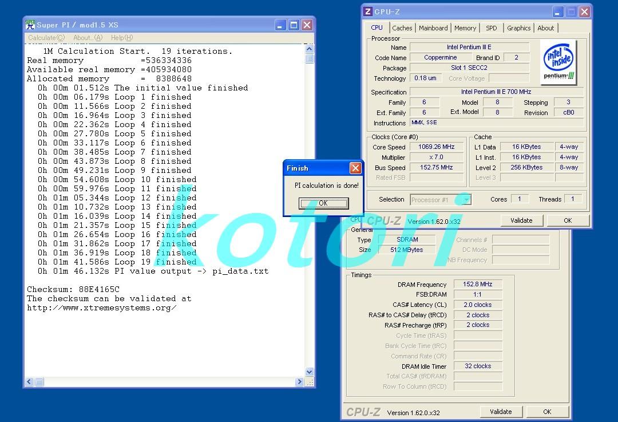Click the FSB:DRAM 1:1 value
Screen dimensions: 618x422
478,294
